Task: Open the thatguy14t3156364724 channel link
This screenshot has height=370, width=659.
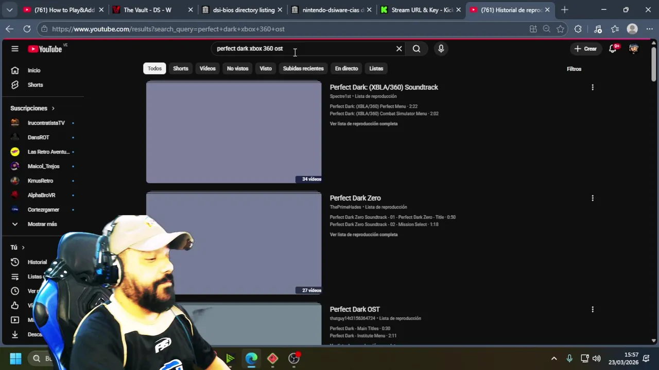Action: tap(353, 319)
